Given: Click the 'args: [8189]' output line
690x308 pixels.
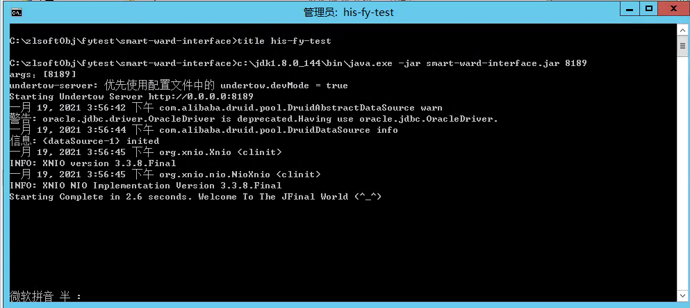Looking at the screenshot, I should pos(42,74).
